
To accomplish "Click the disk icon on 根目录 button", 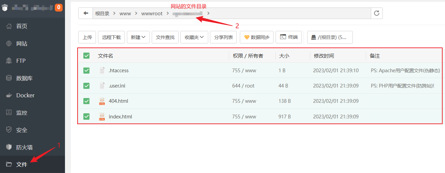I will tap(314, 37).
